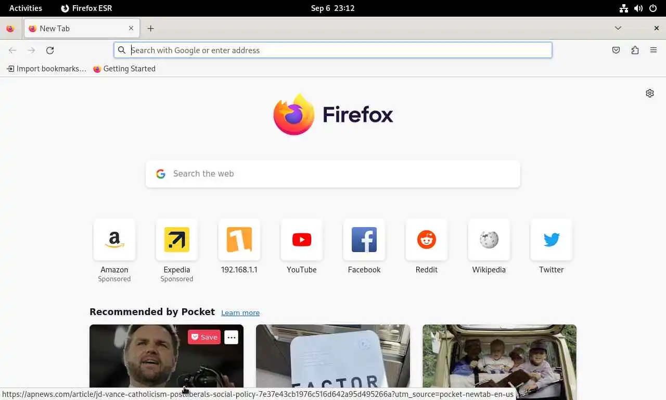
Task: Open the story options three-dots menu
Action: point(232,337)
